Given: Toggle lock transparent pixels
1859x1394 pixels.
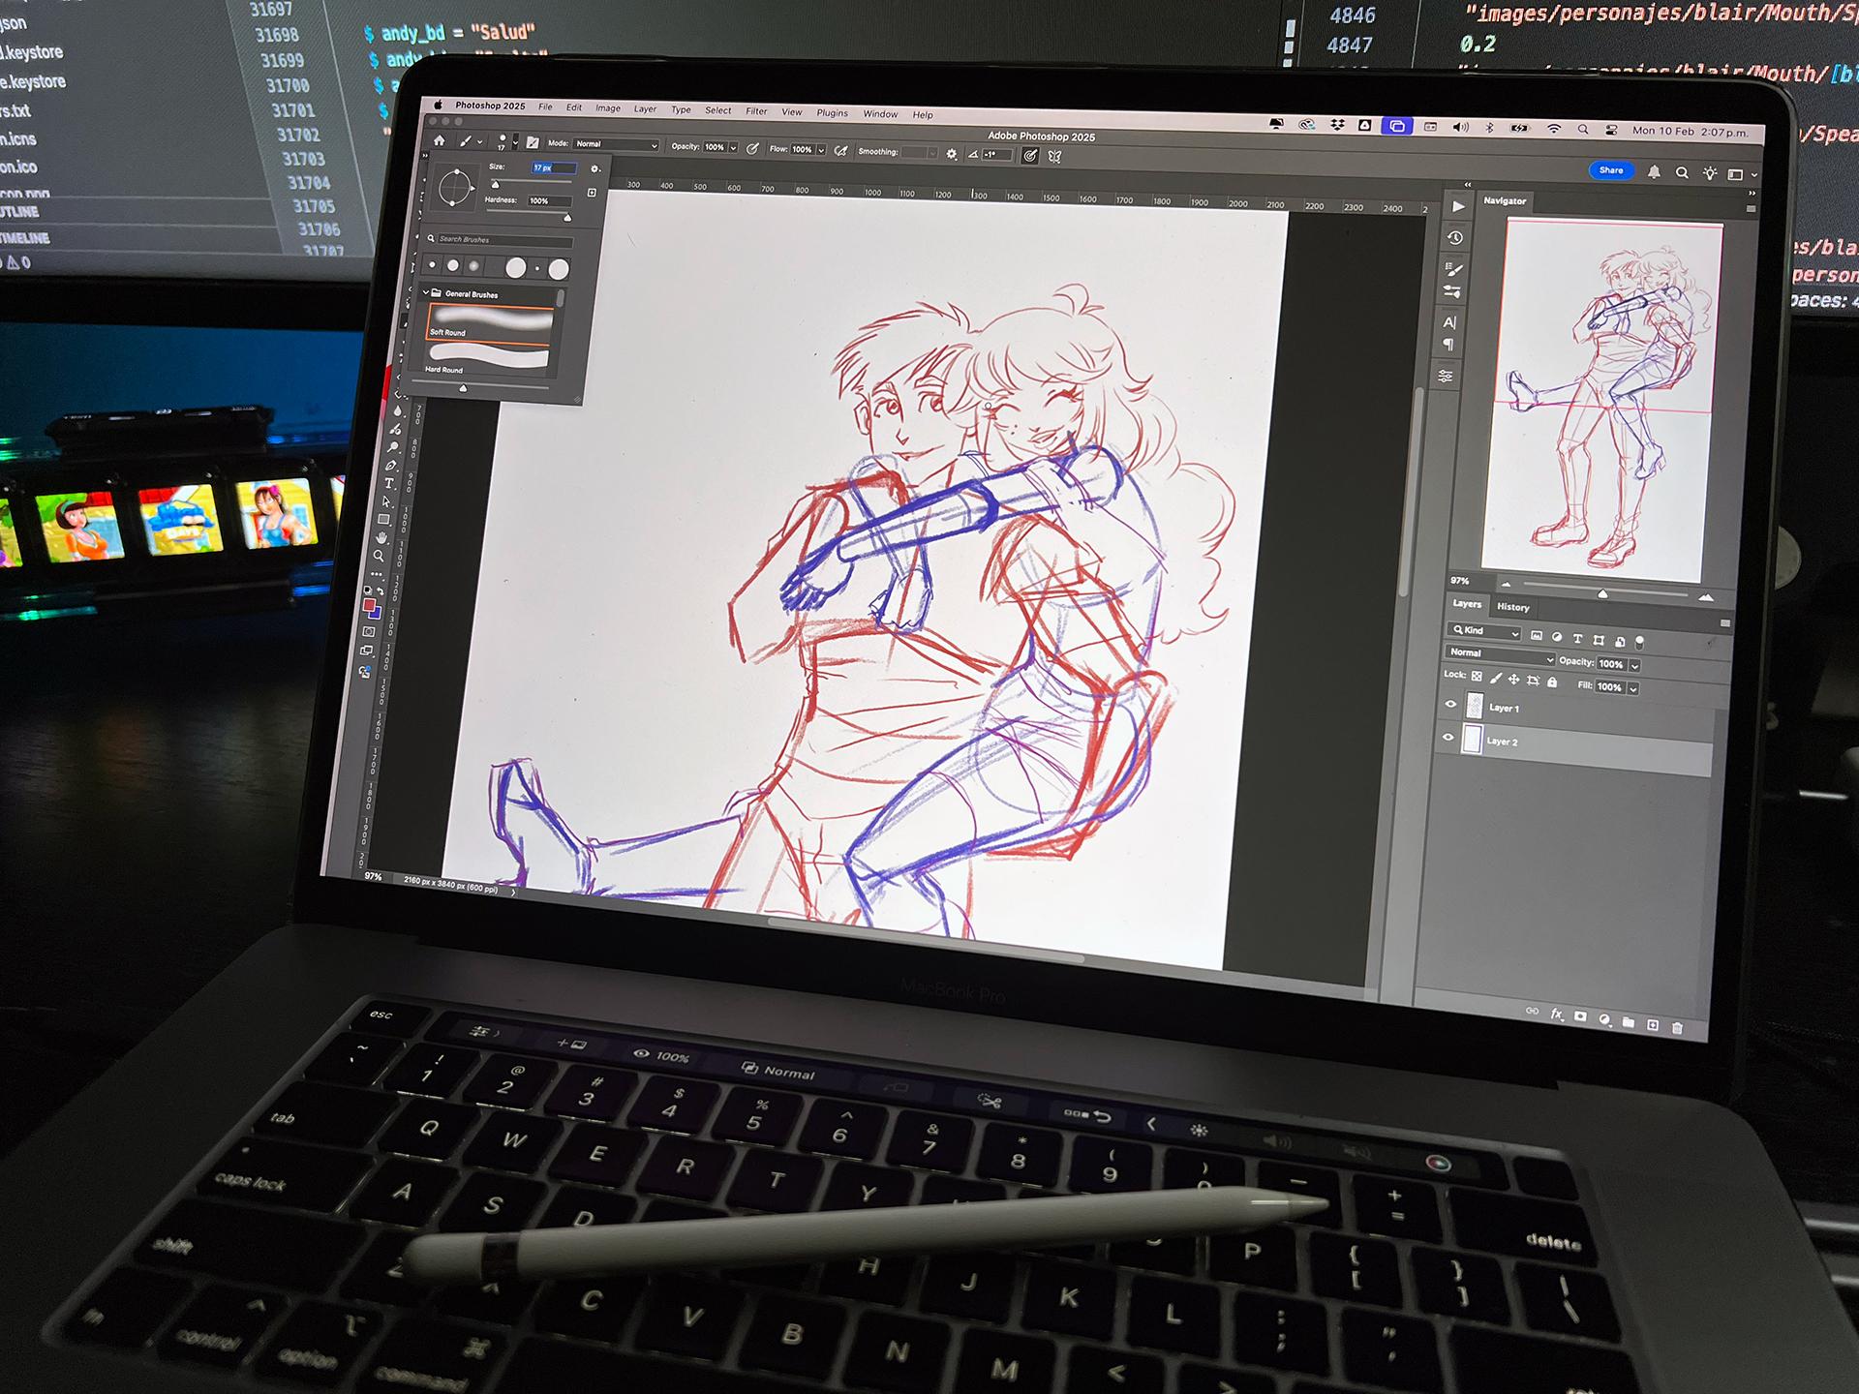Looking at the screenshot, I should 1477,676.
